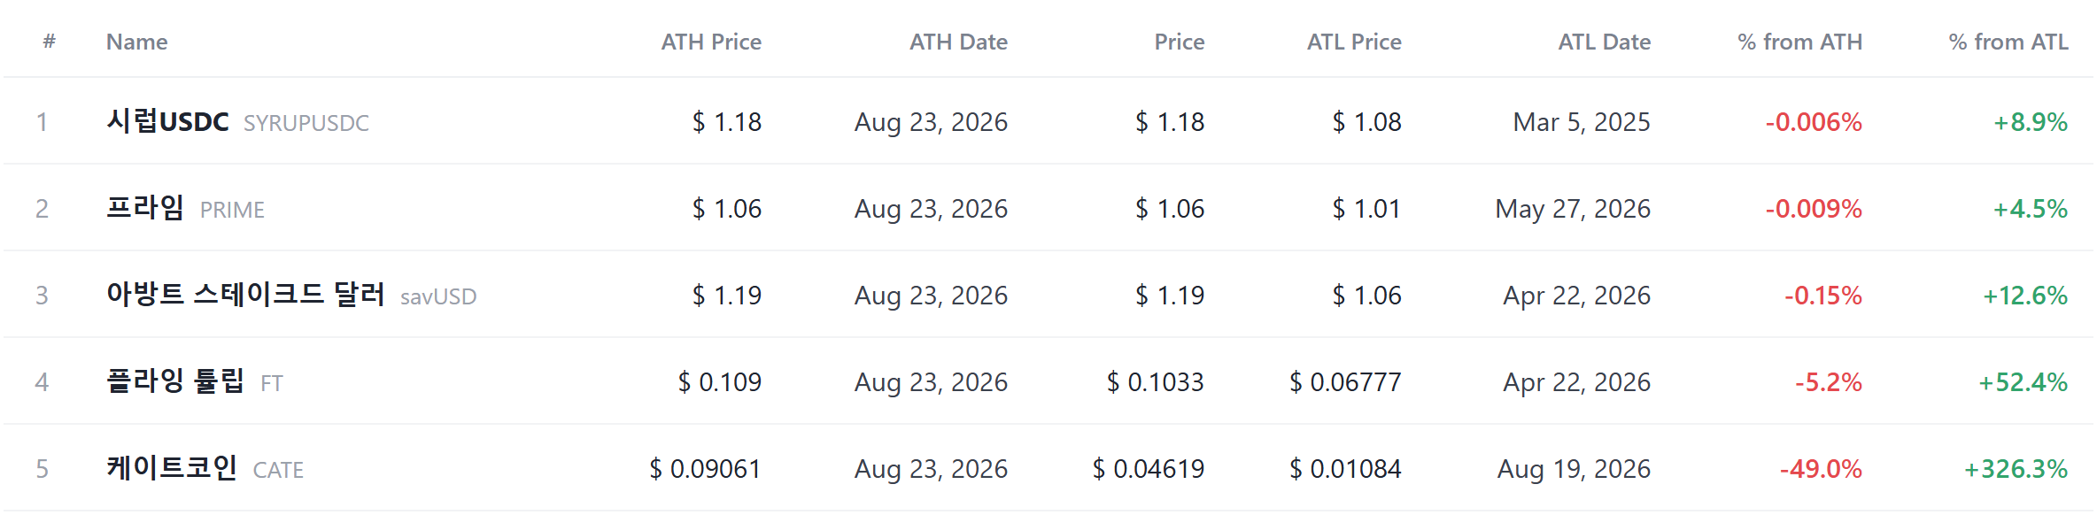
Task: Open 케이트코인 CATE coin page
Action: [171, 468]
